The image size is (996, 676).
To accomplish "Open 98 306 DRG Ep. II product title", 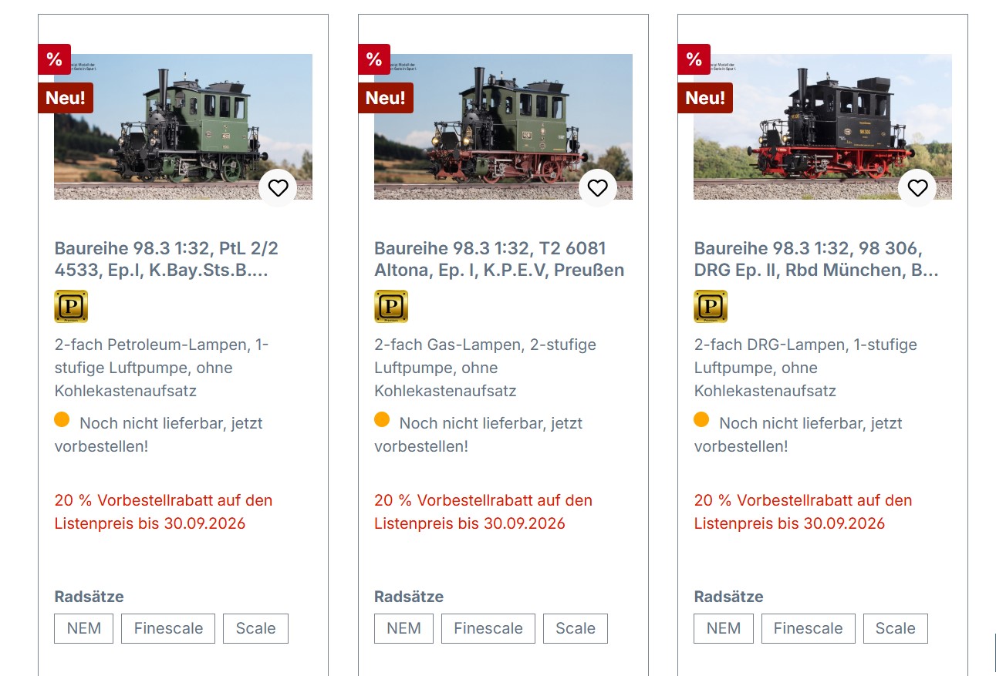I will pos(815,259).
